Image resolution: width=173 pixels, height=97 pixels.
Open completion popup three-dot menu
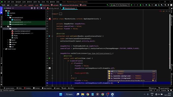tap(155, 81)
